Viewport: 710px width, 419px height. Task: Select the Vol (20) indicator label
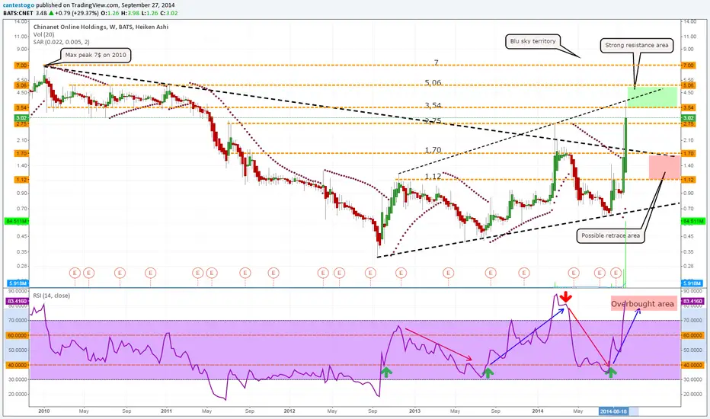[43, 34]
